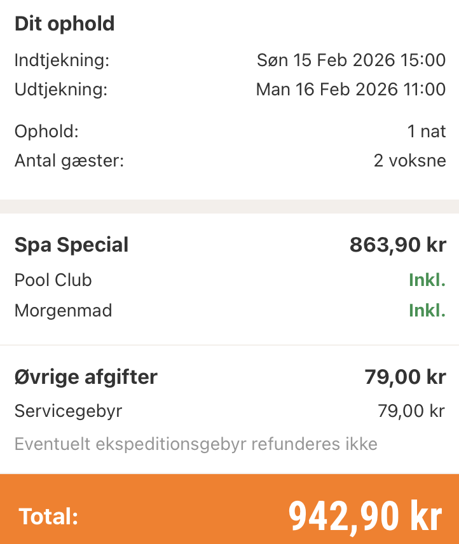The height and width of the screenshot is (544, 459).
Task: Select the "Antal gæster" label
Action: tap(69, 161)
